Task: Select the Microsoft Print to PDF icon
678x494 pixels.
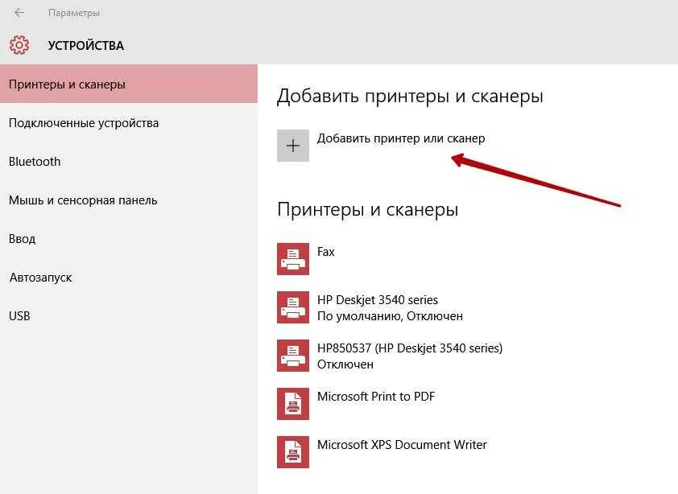Action: click(x=293, y=404)
